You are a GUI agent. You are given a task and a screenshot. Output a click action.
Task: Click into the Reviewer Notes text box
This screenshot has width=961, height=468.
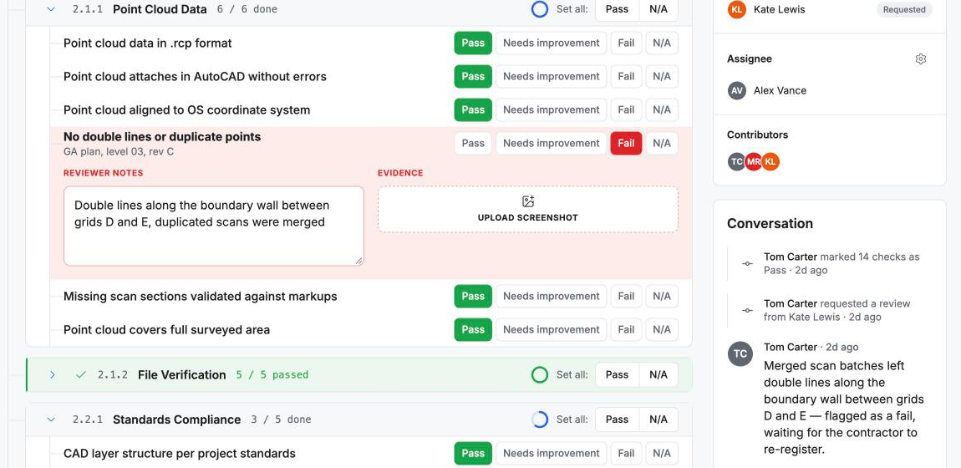tap(214, 226)
